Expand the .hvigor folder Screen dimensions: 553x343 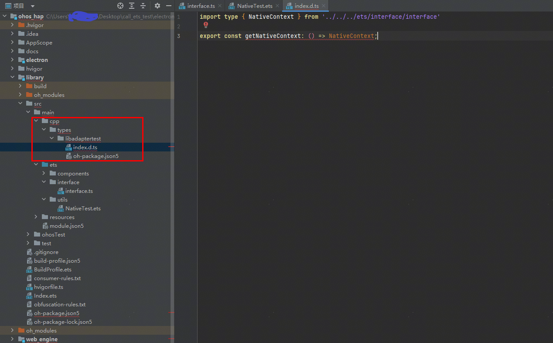click(x=13, y=25)
